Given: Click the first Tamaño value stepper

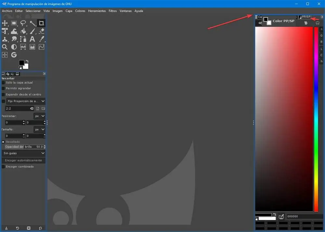Looking at the screenshot, I should pos(24,136).
